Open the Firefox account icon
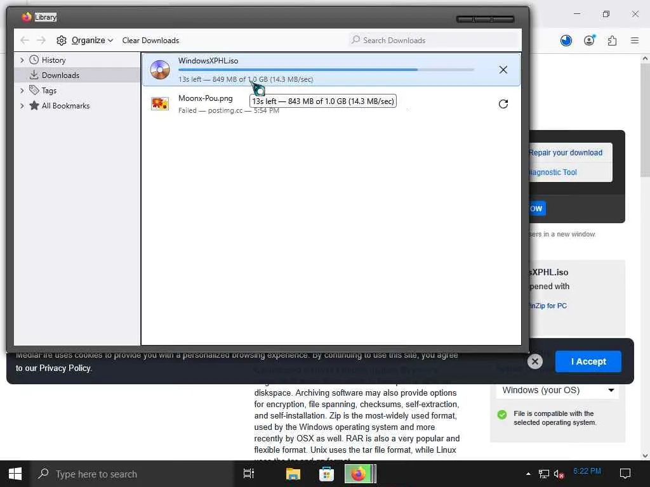This screenshot has height=487, width=650. pos(589,40)
